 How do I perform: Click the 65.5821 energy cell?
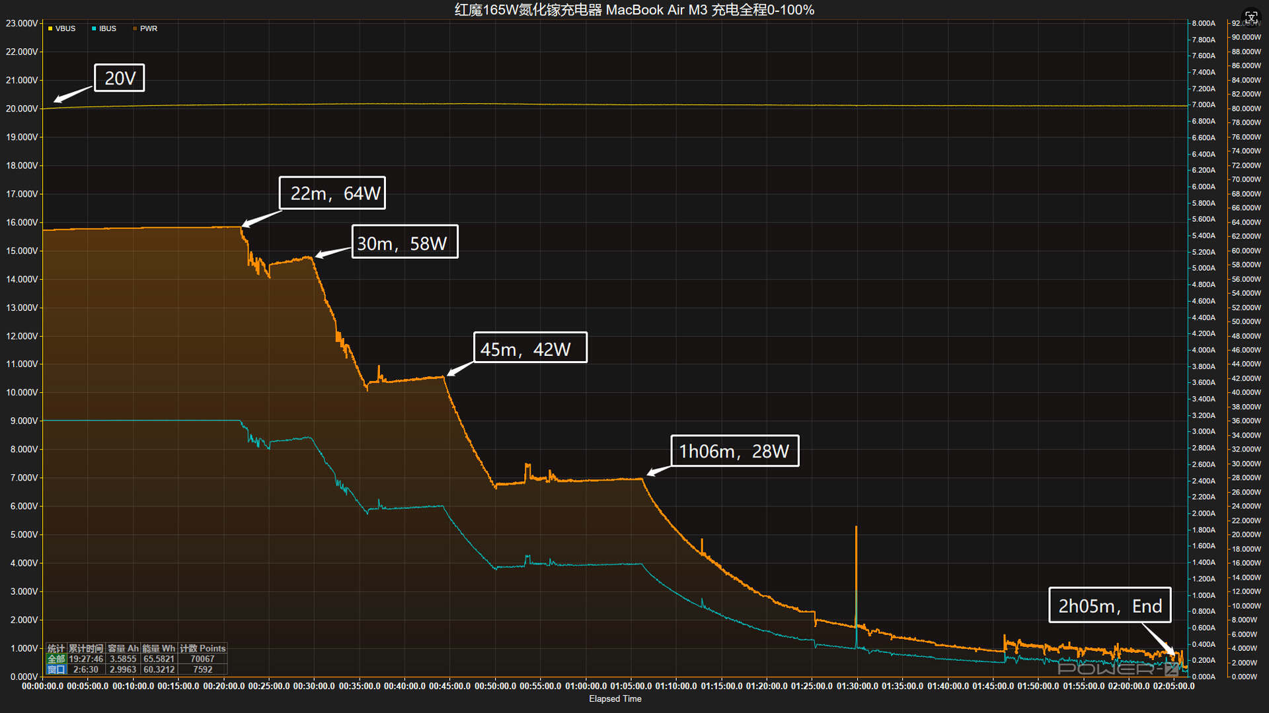(x=159, y=659)
